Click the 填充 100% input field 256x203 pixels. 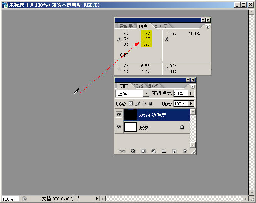point(181,104)
